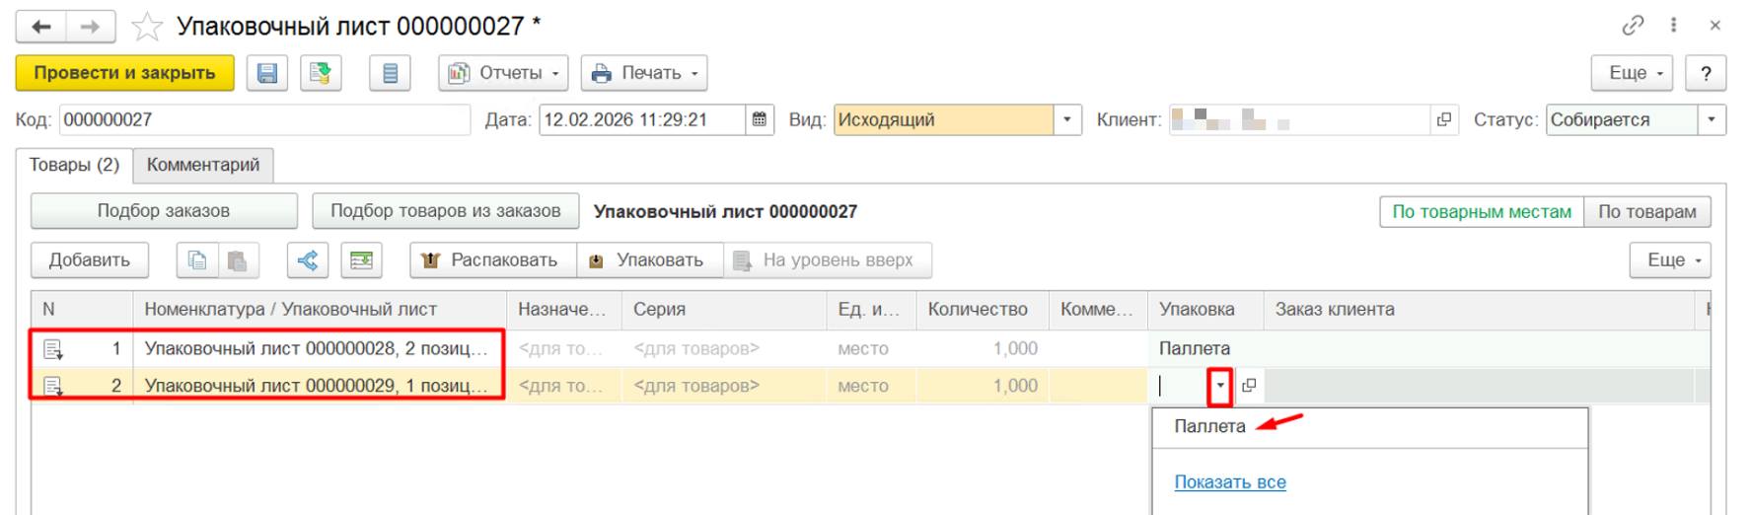The height and width of the screenshot is (515, 1751).
Task: Open the Упаковка dropdown in row 2
Action: point(1220,386)
